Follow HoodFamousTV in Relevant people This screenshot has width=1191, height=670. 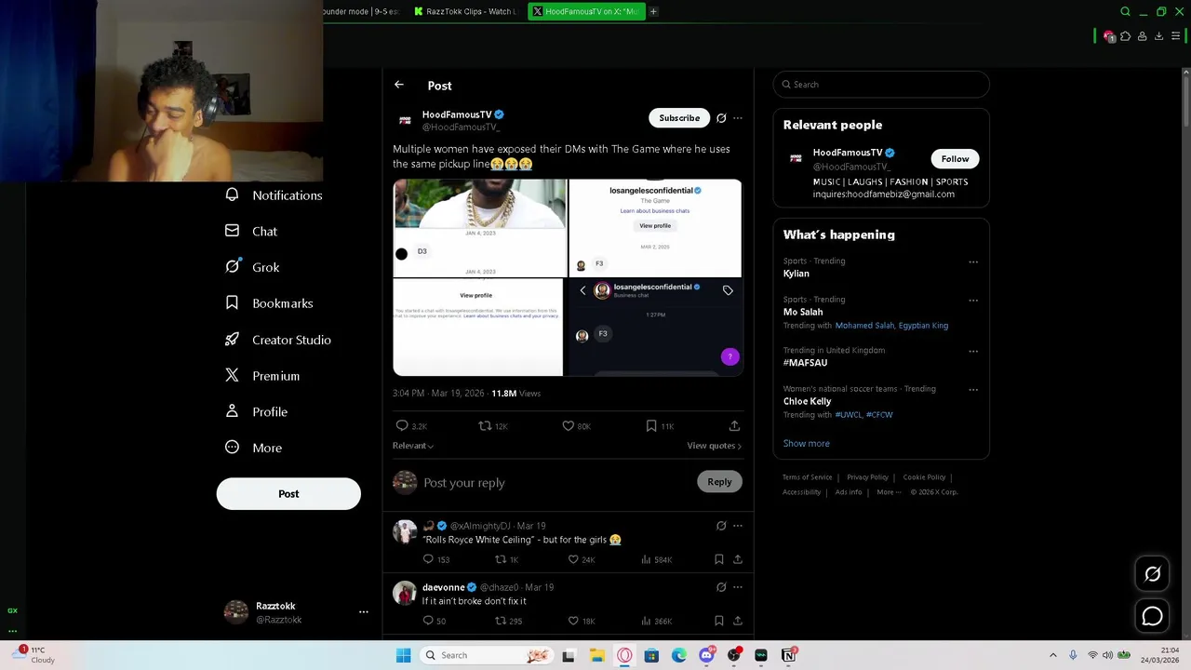955,159
